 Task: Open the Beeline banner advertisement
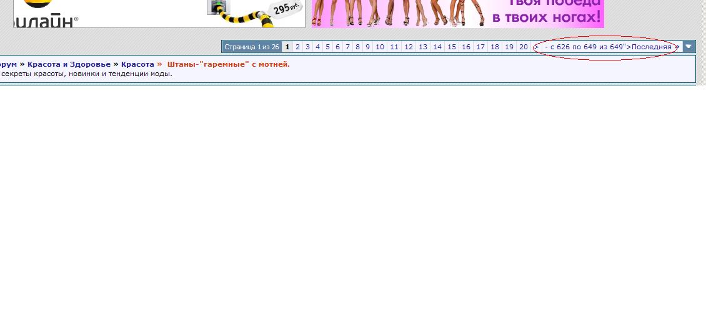tap(159, 14)
